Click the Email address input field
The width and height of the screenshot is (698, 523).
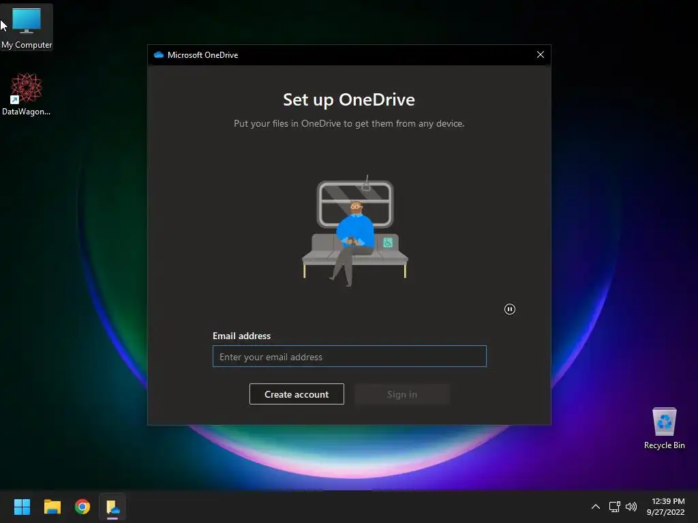point(350,356)
